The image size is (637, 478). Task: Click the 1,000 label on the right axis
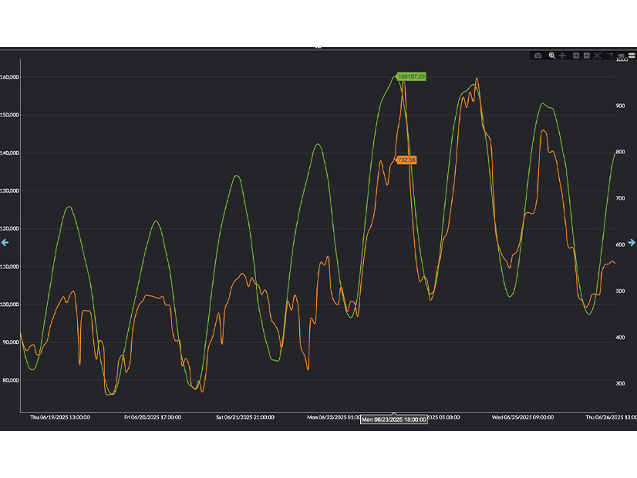click(622, 59)
